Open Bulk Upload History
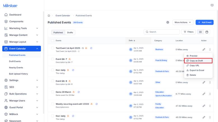Viewport: 218px width, 122px height. [18, 74]
